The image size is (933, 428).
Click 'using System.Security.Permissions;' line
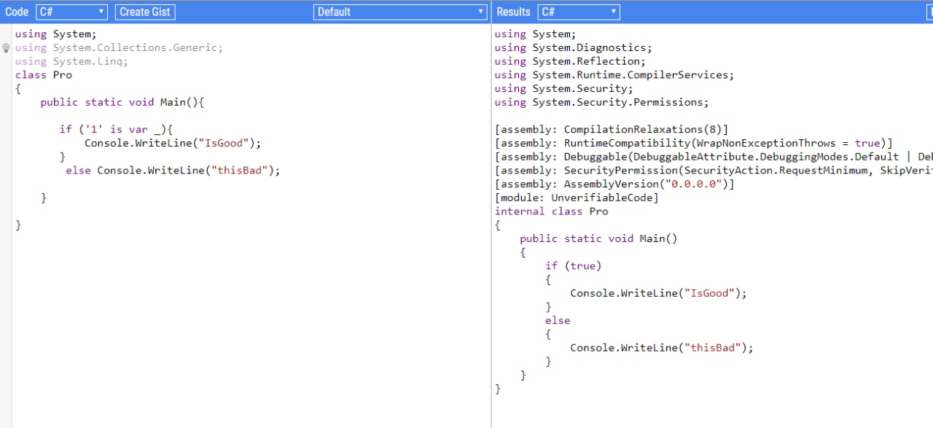(x=601, y=102)
